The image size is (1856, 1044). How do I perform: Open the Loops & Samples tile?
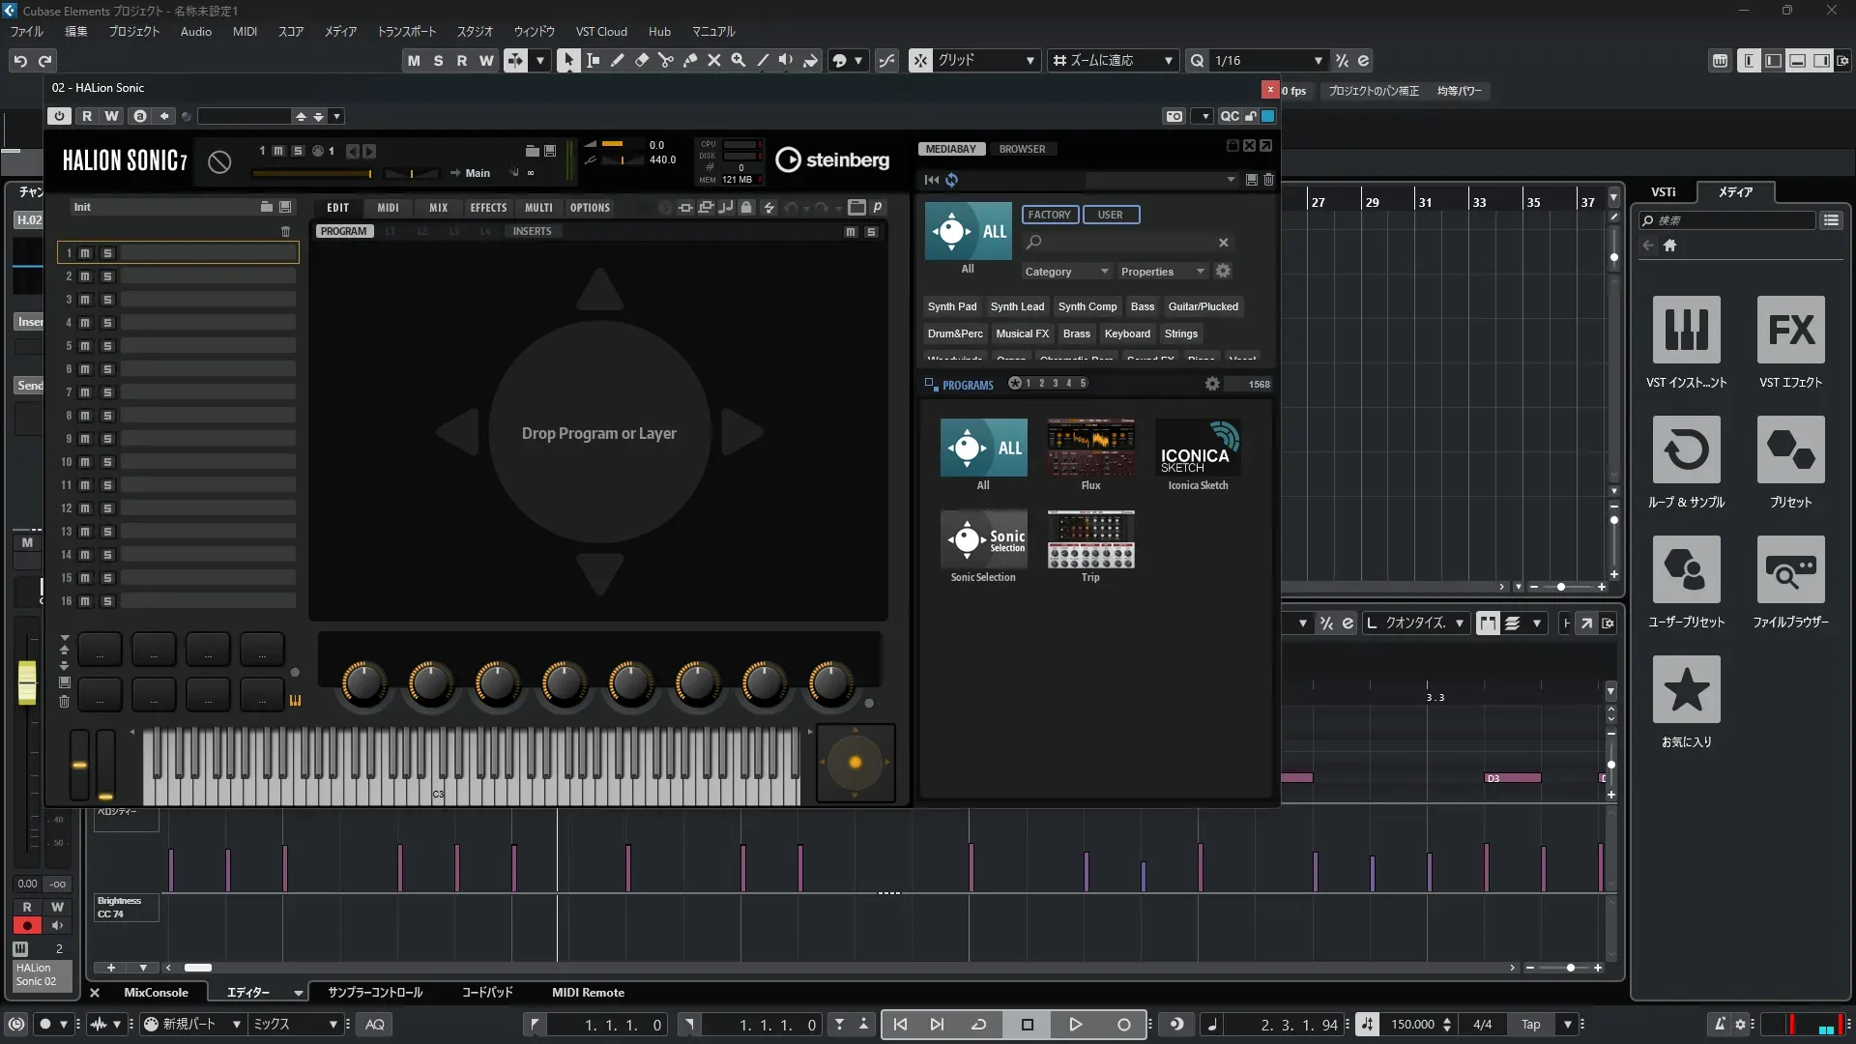[1686, 450]
